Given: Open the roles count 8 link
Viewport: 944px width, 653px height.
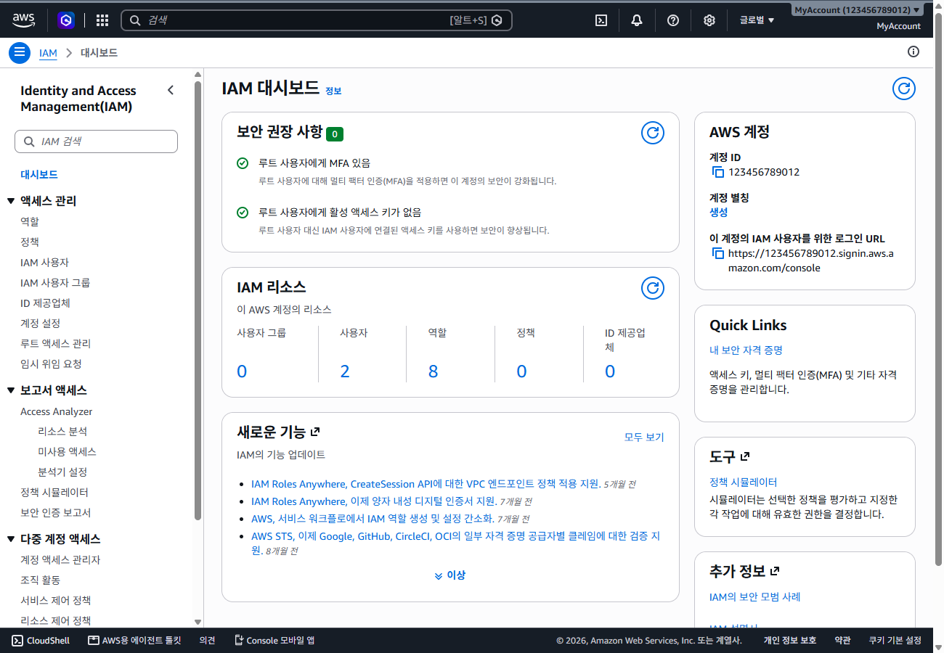Looking at the screenshot, I should tap(434, 371).
